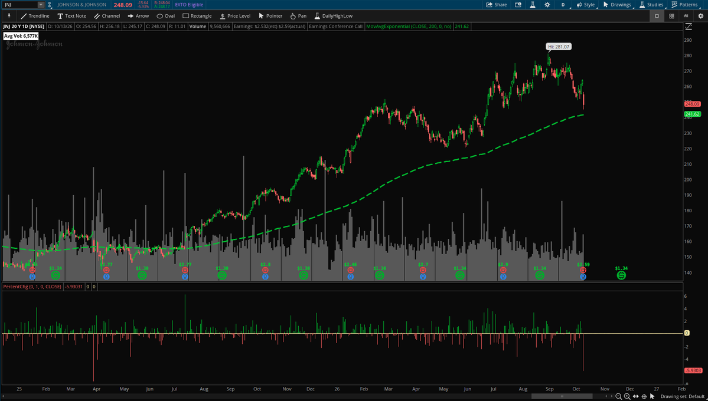
Task: Zoom in the chart with plus magnifier
Action: tap(627, 396)
